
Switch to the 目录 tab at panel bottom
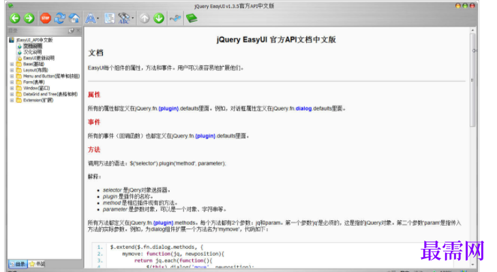pyautogui.click(x=18, y=264)
